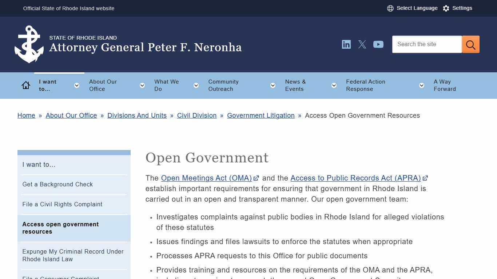The width and height of the screenshot is (497, 279).
Task: Click the external link icon after APRA
Action: tap(425, 178)
